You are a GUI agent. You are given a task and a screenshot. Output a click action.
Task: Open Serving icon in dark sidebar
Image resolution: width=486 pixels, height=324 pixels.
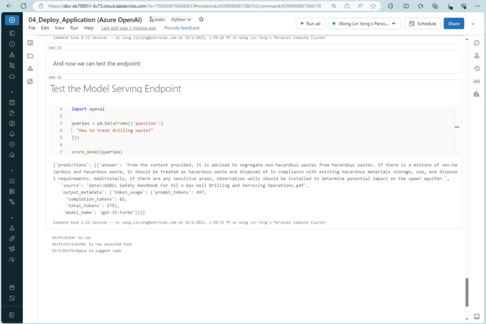pyautogui.click(x=12, y=260)
